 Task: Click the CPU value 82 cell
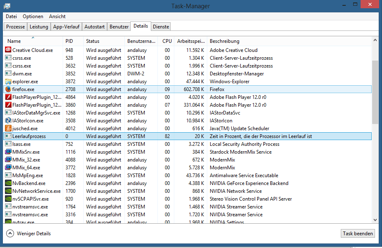tap(167, 136)
